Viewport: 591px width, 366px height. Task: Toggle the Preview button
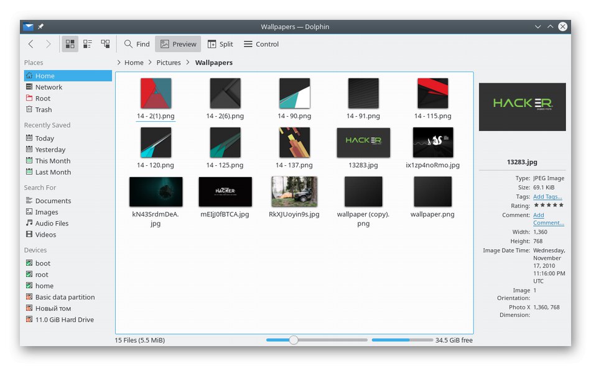tap(179, 44)
